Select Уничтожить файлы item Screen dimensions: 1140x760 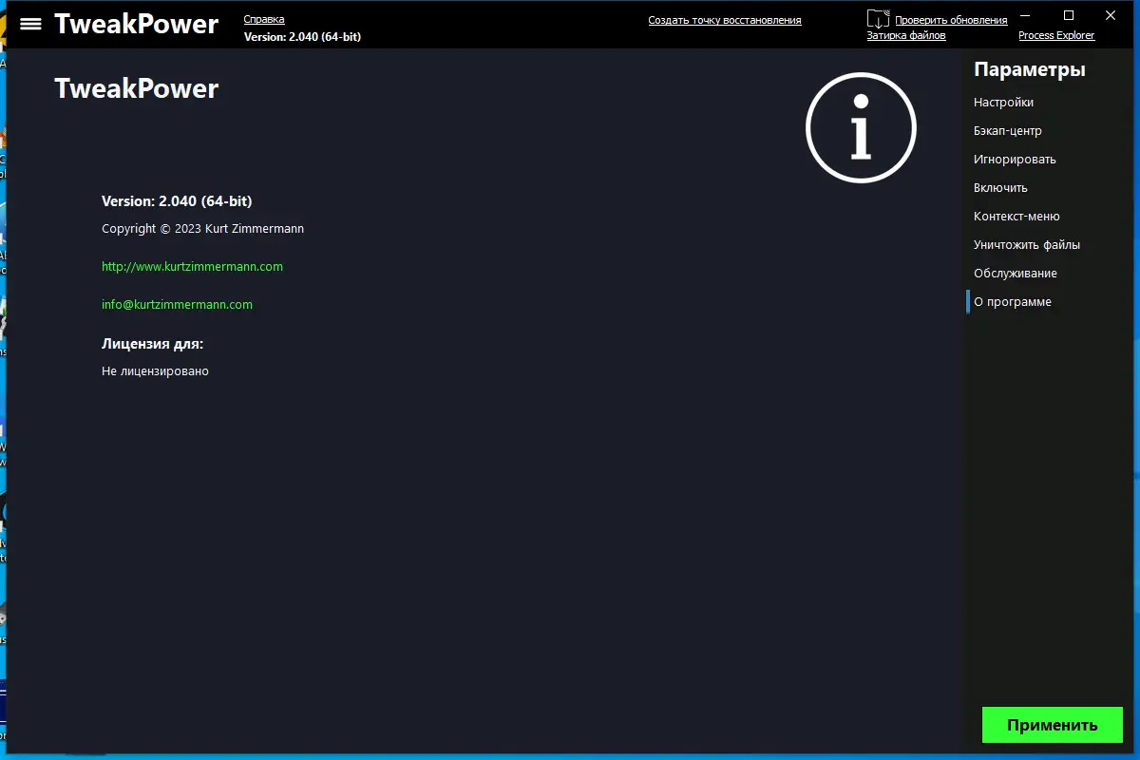coord(1027,245)
